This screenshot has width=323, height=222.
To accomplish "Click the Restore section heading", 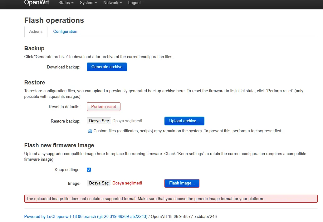I will (35, 82).
